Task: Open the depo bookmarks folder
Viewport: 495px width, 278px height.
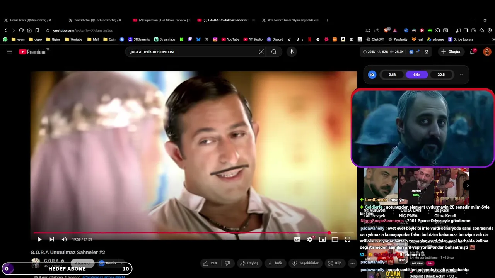Action: tap(35, 39)
